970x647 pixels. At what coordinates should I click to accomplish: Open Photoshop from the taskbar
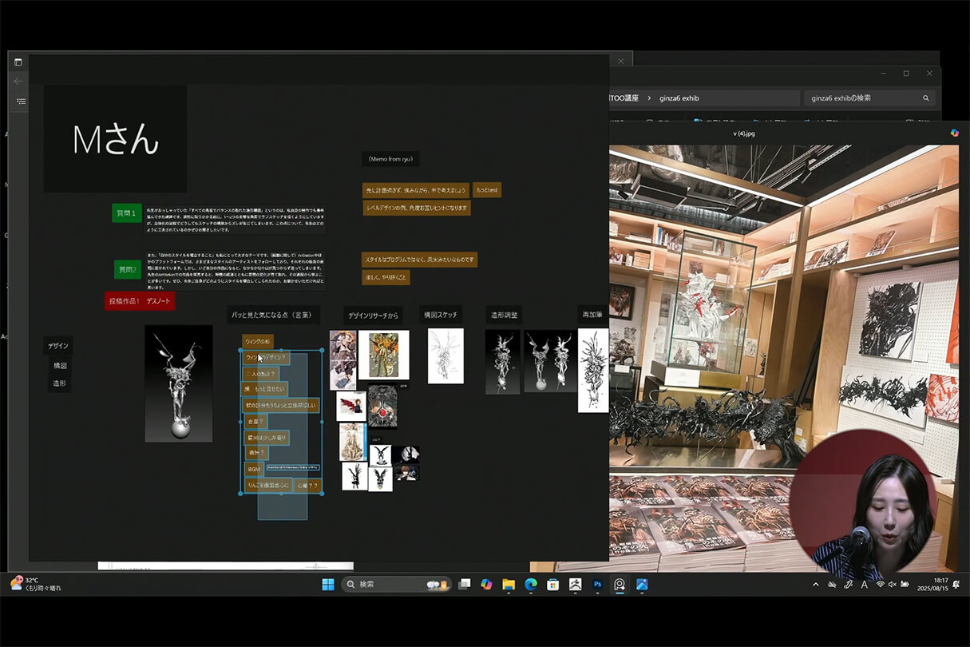[x=597, y=585]
